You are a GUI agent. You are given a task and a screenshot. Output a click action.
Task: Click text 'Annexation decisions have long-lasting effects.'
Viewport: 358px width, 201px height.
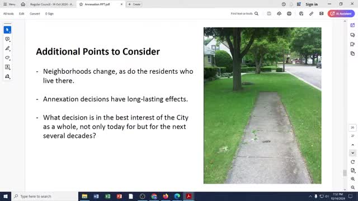pyautogui.click(x=115, y=99)
